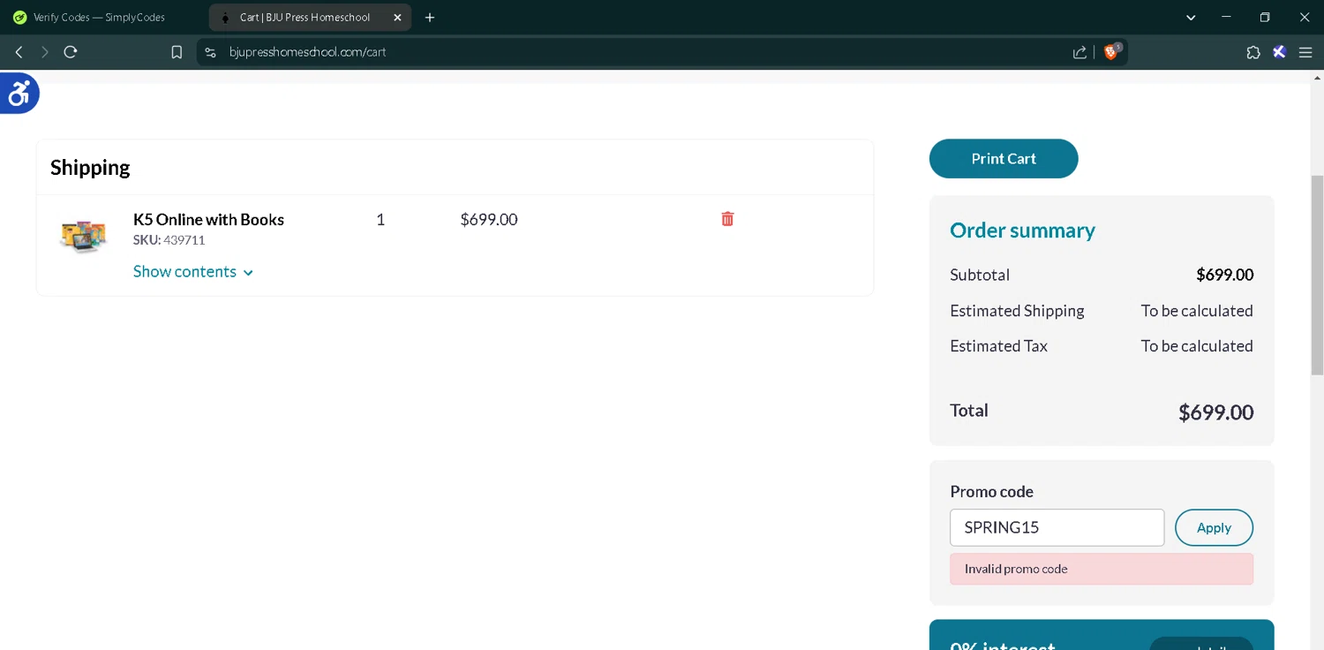Open the tab search dropdown arrow
This screenshot has width=1324, height=650.
(x=1191, y=18)
